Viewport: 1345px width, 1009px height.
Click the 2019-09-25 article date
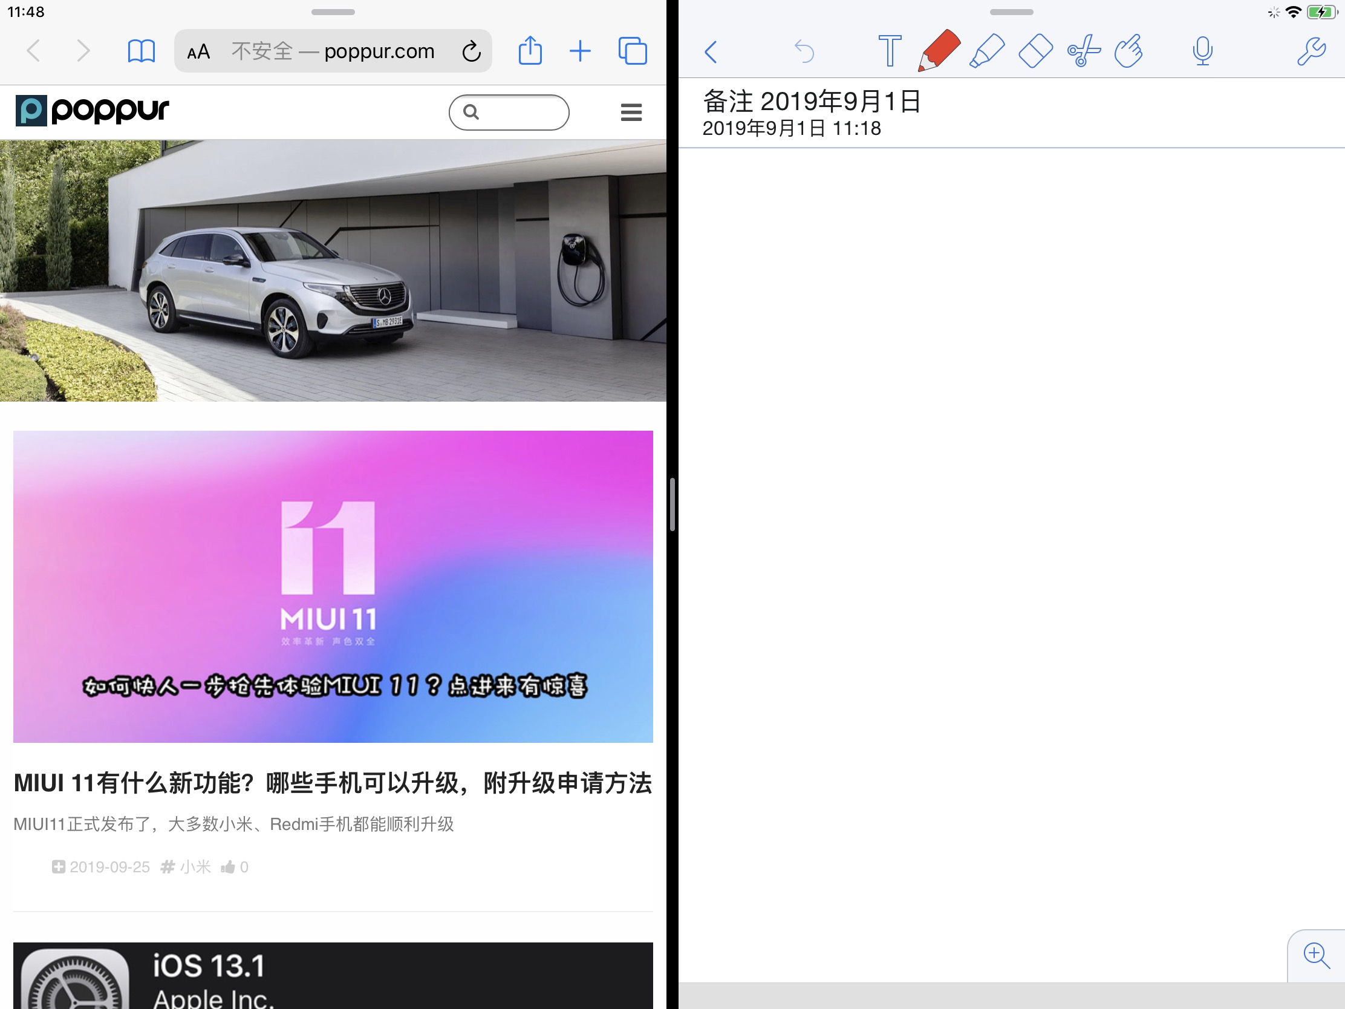click(109, 867)
